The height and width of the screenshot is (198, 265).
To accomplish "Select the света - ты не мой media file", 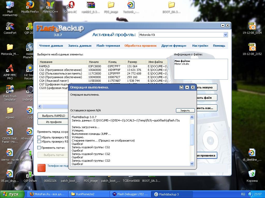I will click(10, 156).
